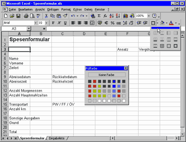Click the Save floppy disk icon
186x142 pixels.
pyautogui.click(x=18, y=16)
